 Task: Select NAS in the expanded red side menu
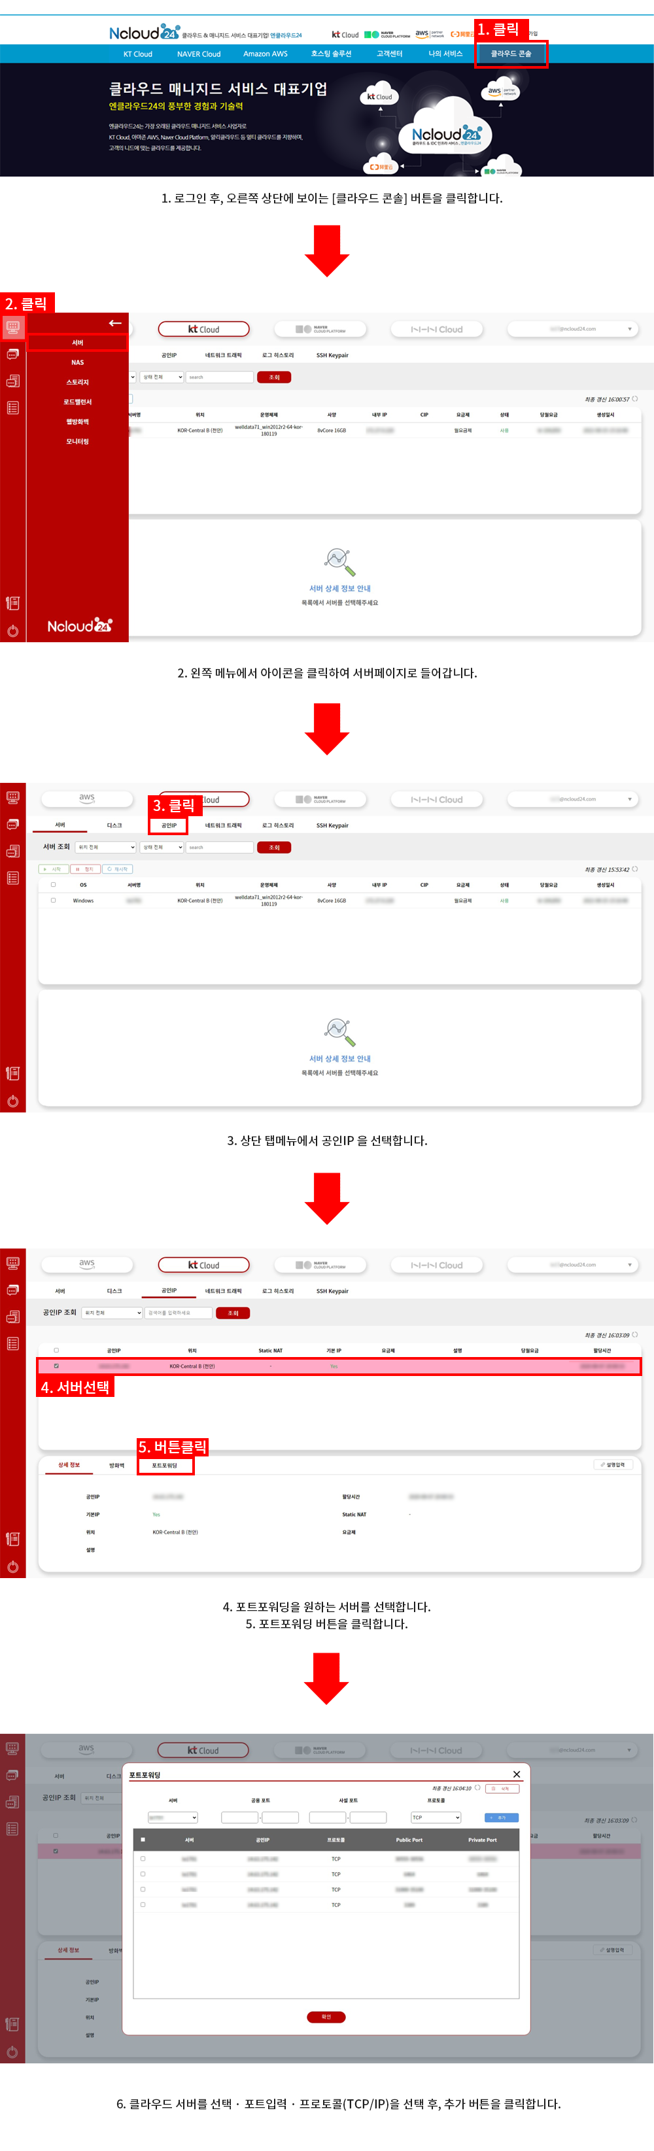click(x=77, y=362)
